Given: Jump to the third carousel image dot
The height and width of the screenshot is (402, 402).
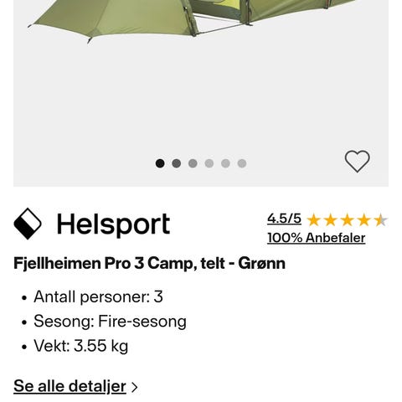Looking at the screenshot, I should coord(193,163).
